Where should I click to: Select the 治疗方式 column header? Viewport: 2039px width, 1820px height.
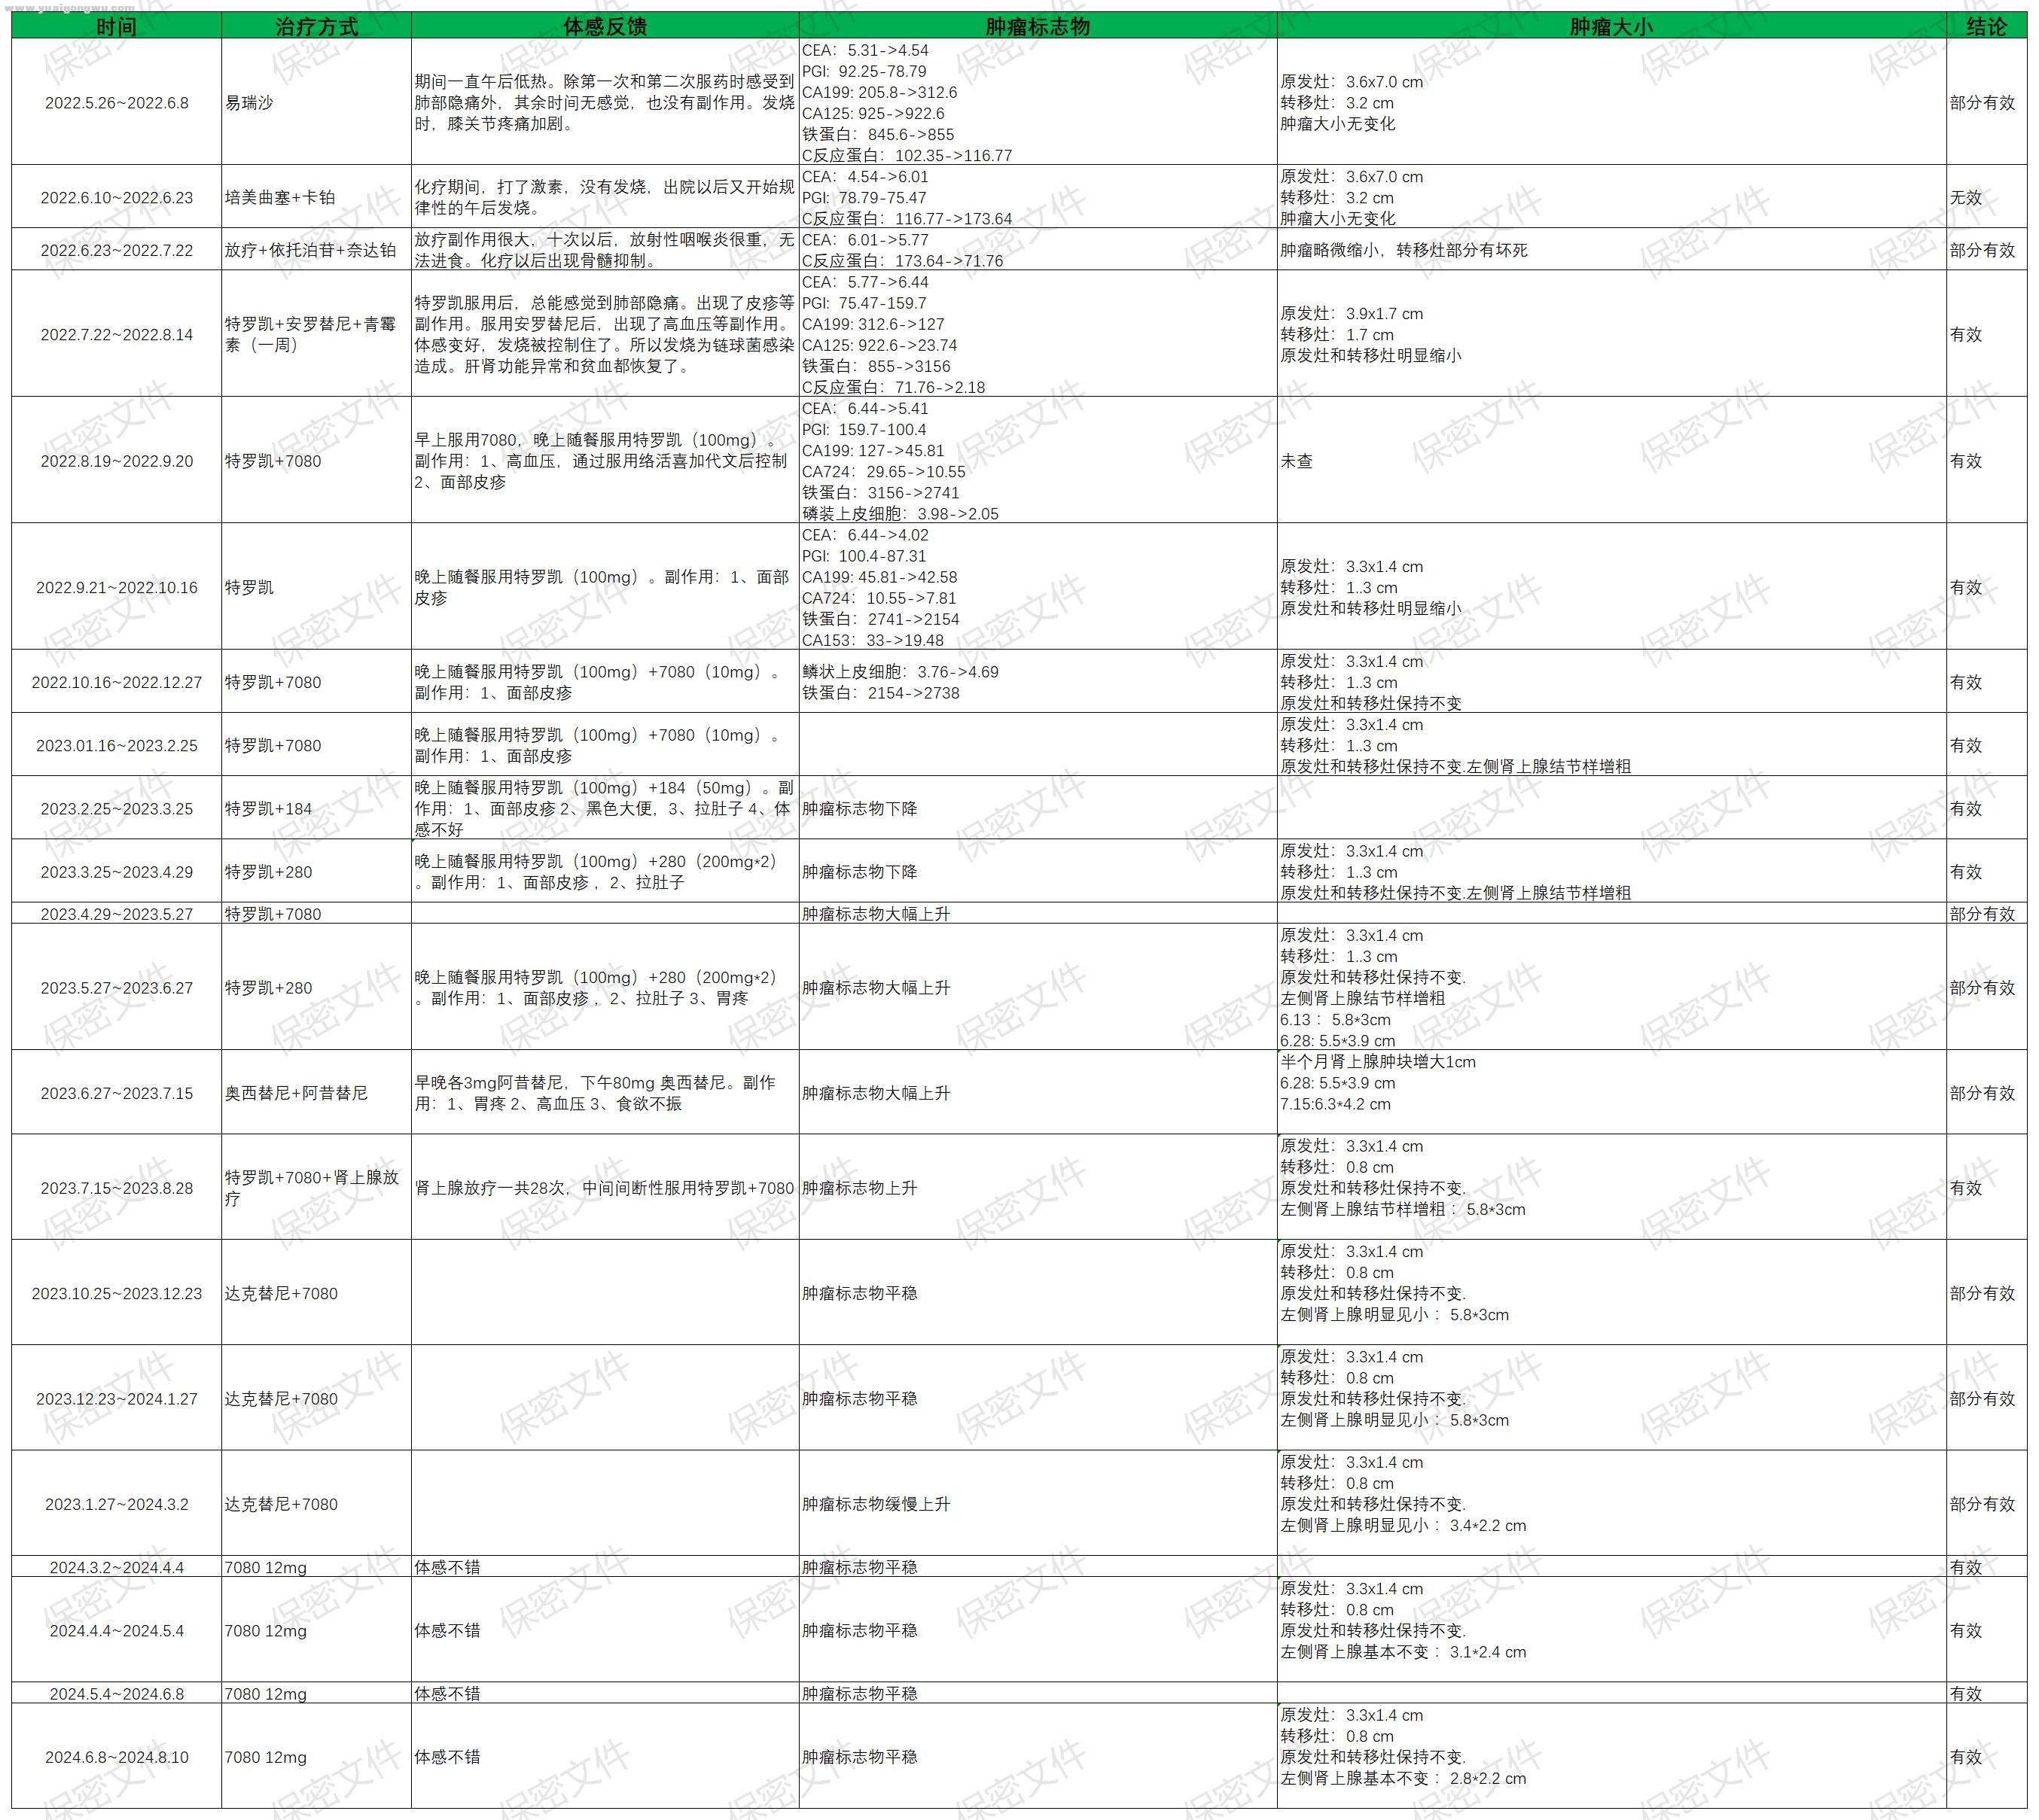point(316,26)
